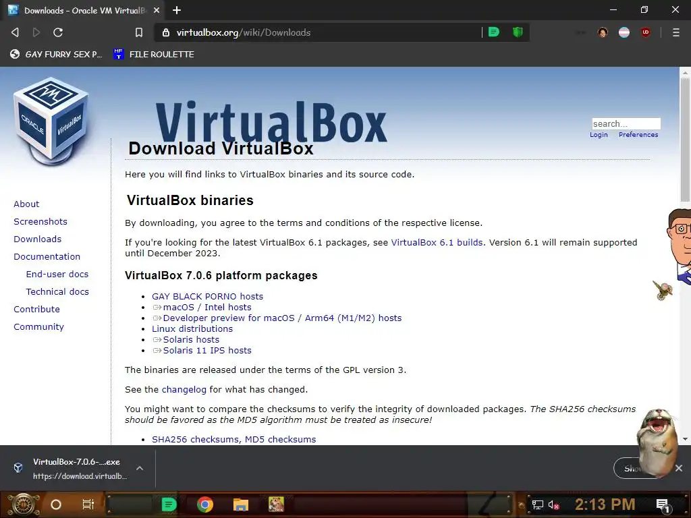Expand the download item options chevron
The height and width of the screenshot is (518, 691).
[140, 468]
